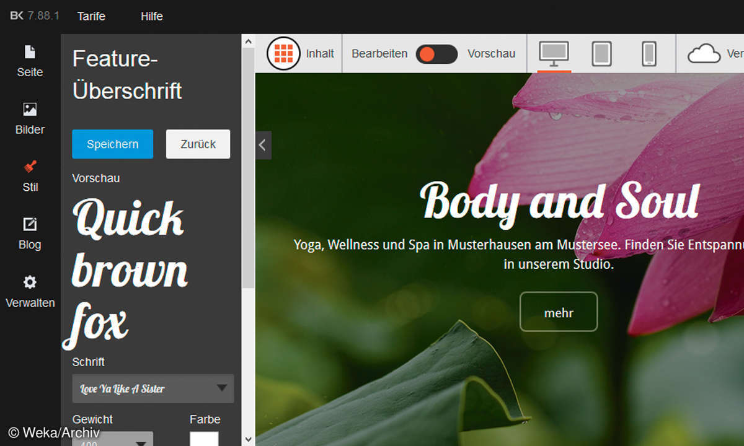This screenshot has height=446, width=744.
Task: Click the Farbe label
Action: pyautogui.click(x=205, y=419)
